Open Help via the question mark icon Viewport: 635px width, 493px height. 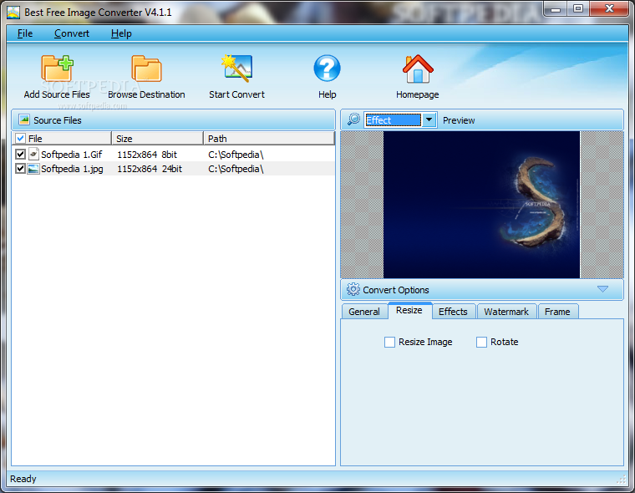tap(327, 68)
